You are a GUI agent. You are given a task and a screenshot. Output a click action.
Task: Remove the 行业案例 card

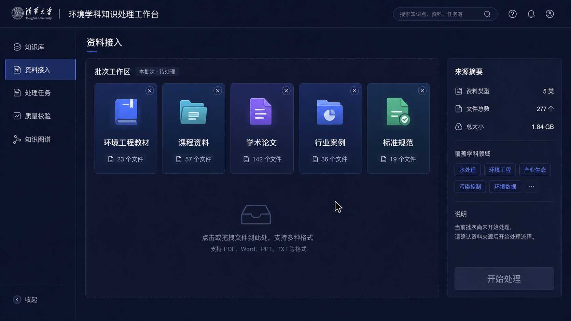[x=354, y=91]
